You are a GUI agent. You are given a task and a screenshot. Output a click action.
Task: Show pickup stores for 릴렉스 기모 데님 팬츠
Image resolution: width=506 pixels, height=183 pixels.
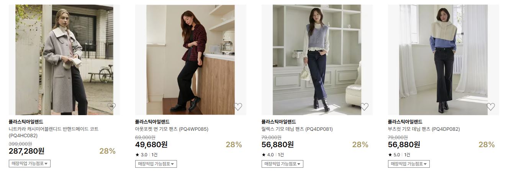tap(282, 164)
